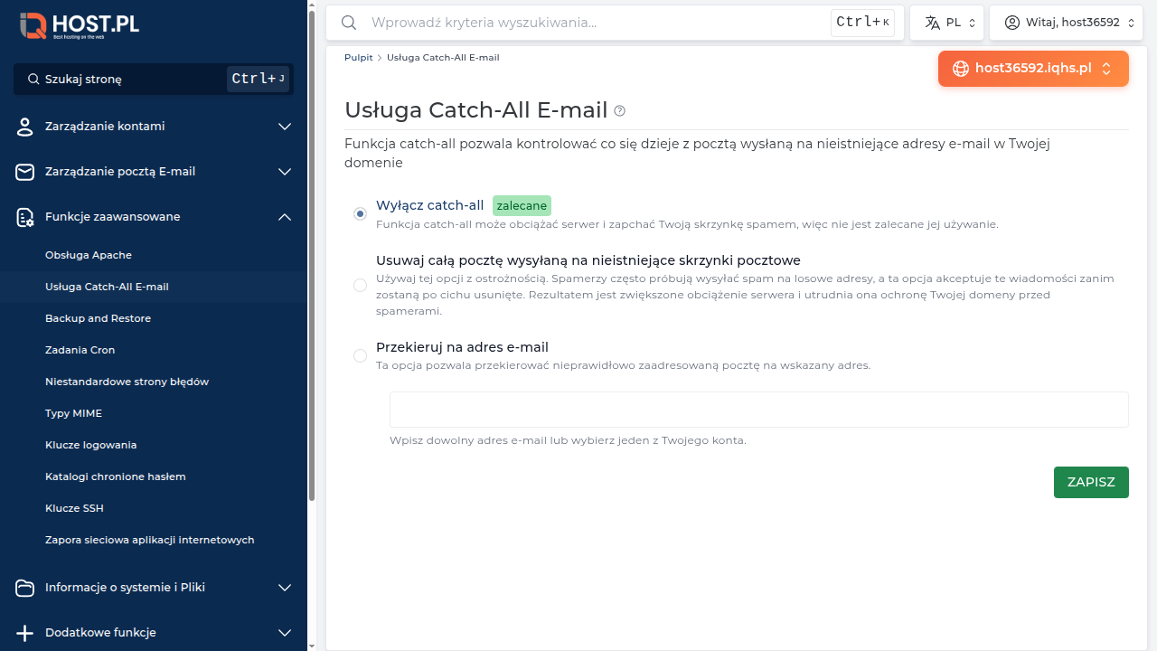1157x651 pixels.
Task: Open the host36592.iqhs.pl domain selector
Action: (x=1033, y=69)
